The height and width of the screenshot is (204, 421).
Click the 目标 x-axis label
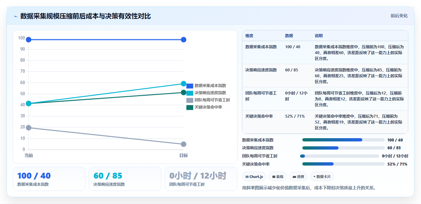click(x=184, y=155)
